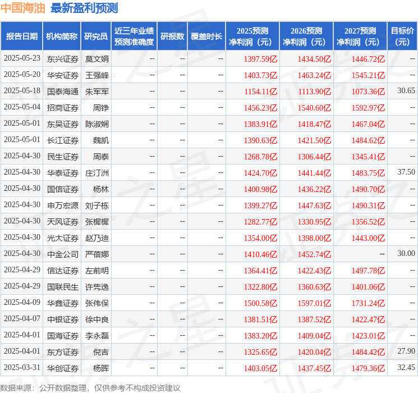
Task: Click the target price 30.65
Action: point(406,90)
